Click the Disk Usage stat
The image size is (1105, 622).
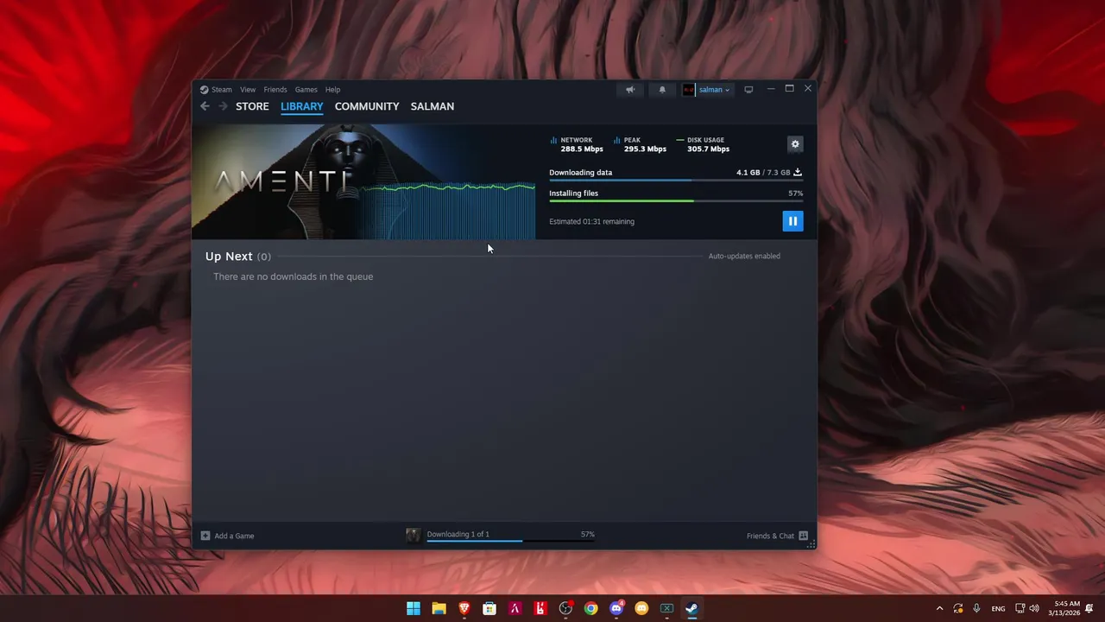(704, 144)
